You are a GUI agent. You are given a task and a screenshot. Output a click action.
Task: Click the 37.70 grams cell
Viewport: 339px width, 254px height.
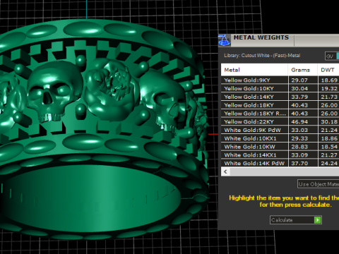coord(303,163)
